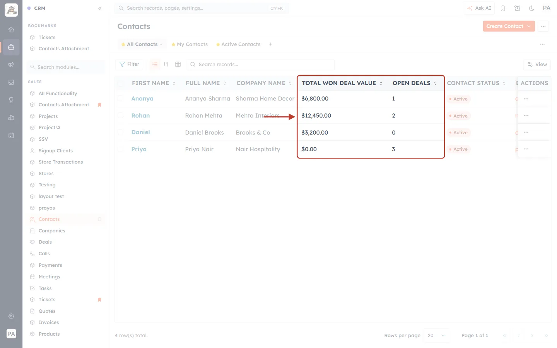Open the home icon in the left rail
Image resolution: width=557 pixels, height=348 pixels.
pyautogui.click(x=11, y=29)
